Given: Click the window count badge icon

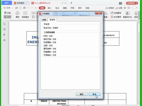Looking at the screenshot, I should 120,3.
